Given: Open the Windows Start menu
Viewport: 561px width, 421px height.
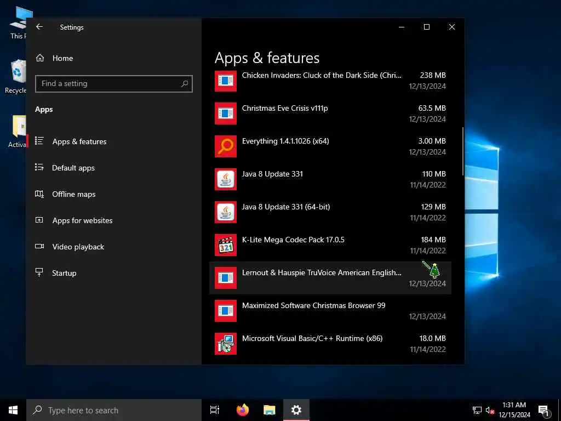Looking at the screenshot, I should pyautogui.click(x=13, y=410).
